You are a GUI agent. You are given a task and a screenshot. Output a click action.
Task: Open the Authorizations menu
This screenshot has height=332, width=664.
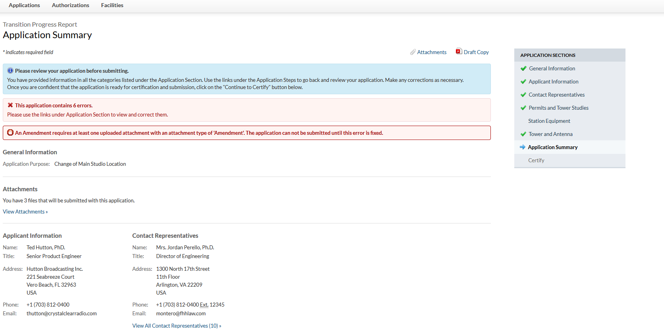pos(70,6)
